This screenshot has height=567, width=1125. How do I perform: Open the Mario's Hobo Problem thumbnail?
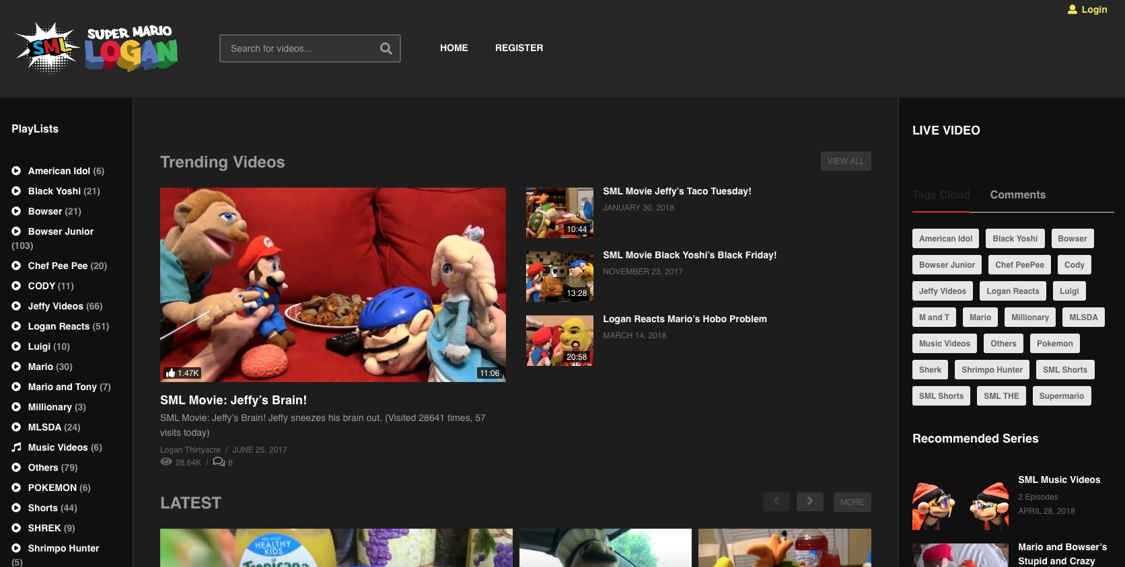point(560,340)
